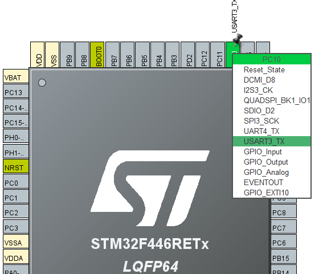327x274 pixels.
Task: Select pin PD2
Action: pyautogui.click(x=187, y=55)
